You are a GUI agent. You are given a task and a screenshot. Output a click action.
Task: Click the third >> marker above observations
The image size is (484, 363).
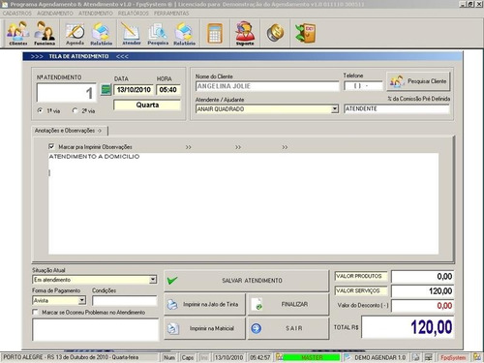click(x=285, y=147)
